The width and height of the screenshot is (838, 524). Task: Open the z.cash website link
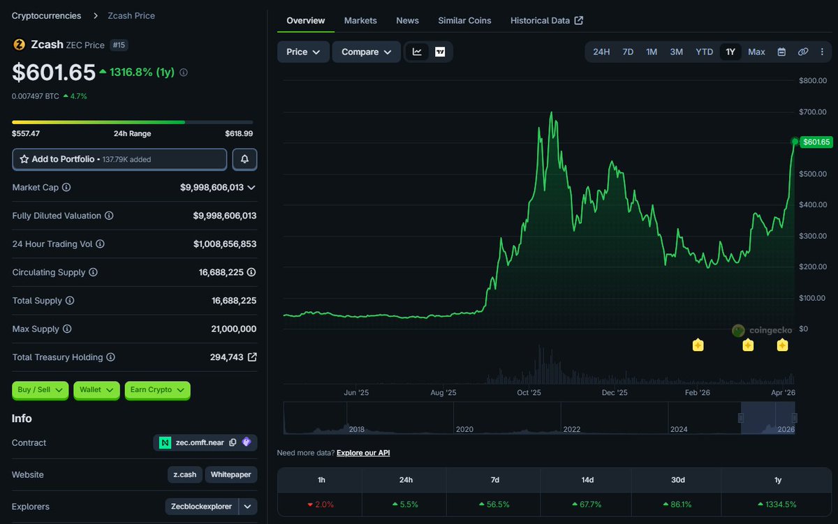point(185,474)
